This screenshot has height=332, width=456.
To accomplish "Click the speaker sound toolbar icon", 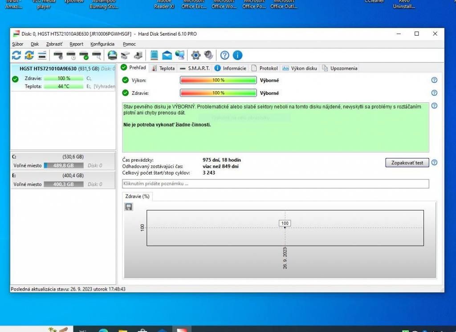I will (208, 55).
